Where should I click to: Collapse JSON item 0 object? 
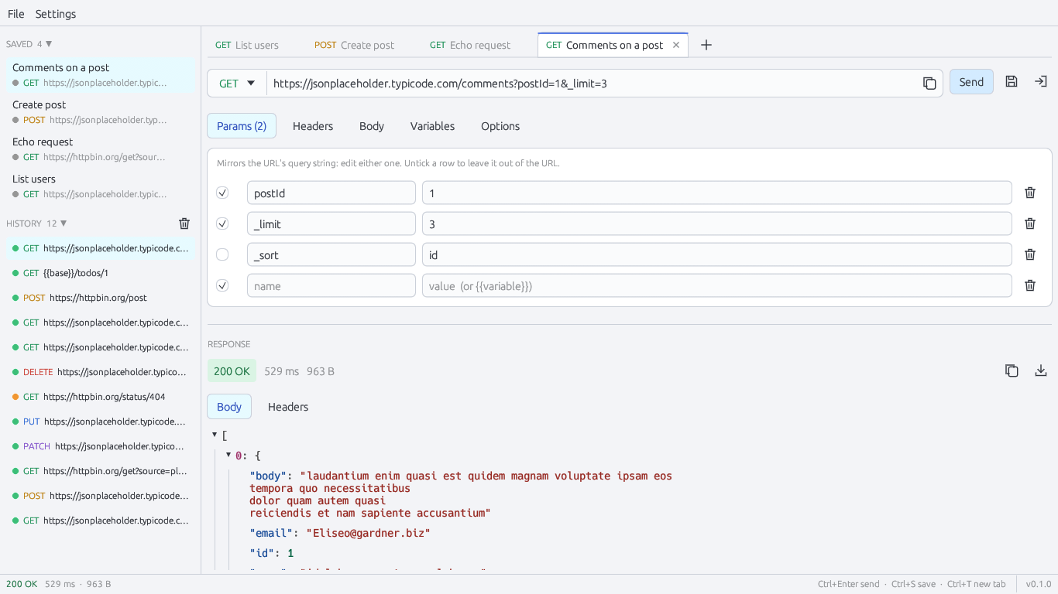(228, 455)
